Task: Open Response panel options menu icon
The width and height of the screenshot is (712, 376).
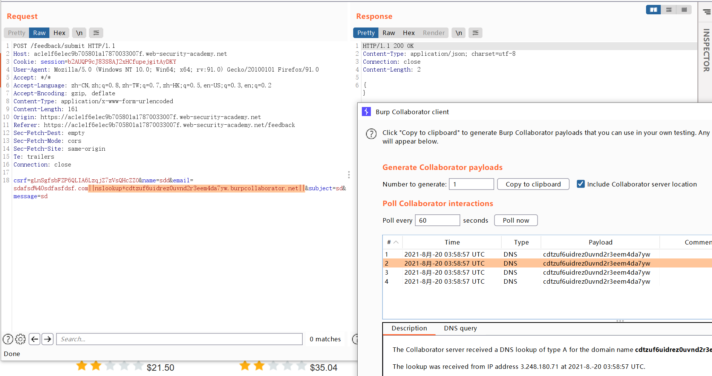Action: (x=476, y=33)
